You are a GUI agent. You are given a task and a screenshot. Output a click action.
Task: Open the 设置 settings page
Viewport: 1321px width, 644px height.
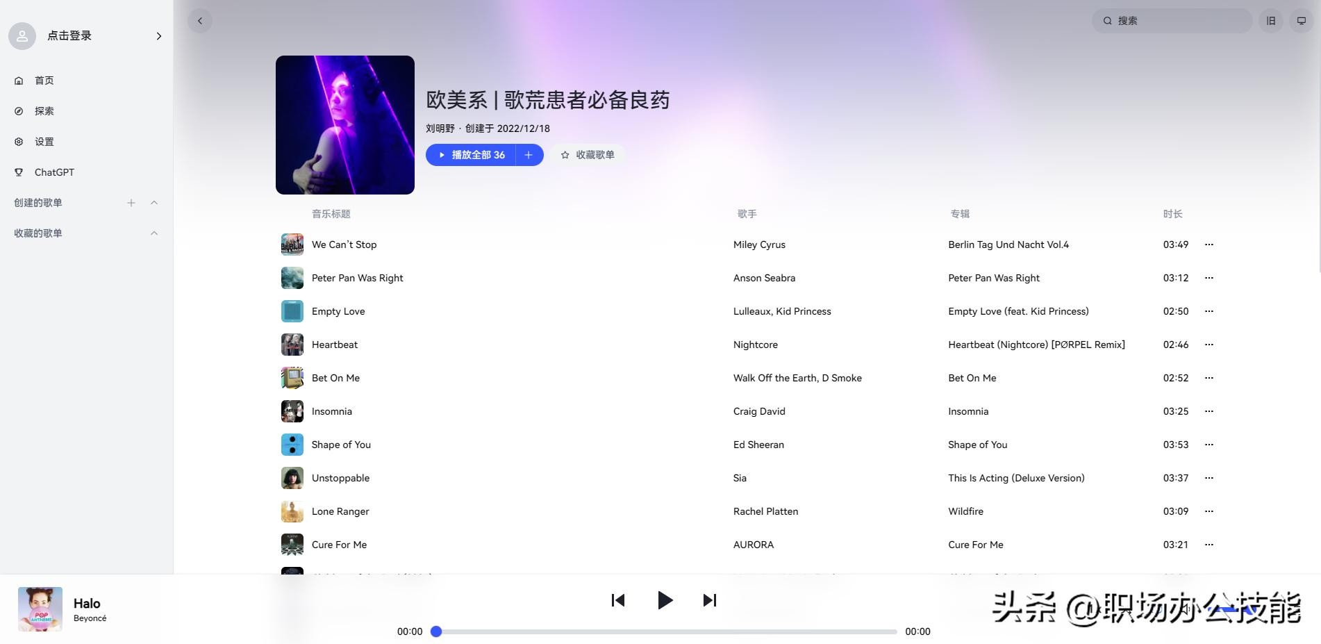(44, 142)
